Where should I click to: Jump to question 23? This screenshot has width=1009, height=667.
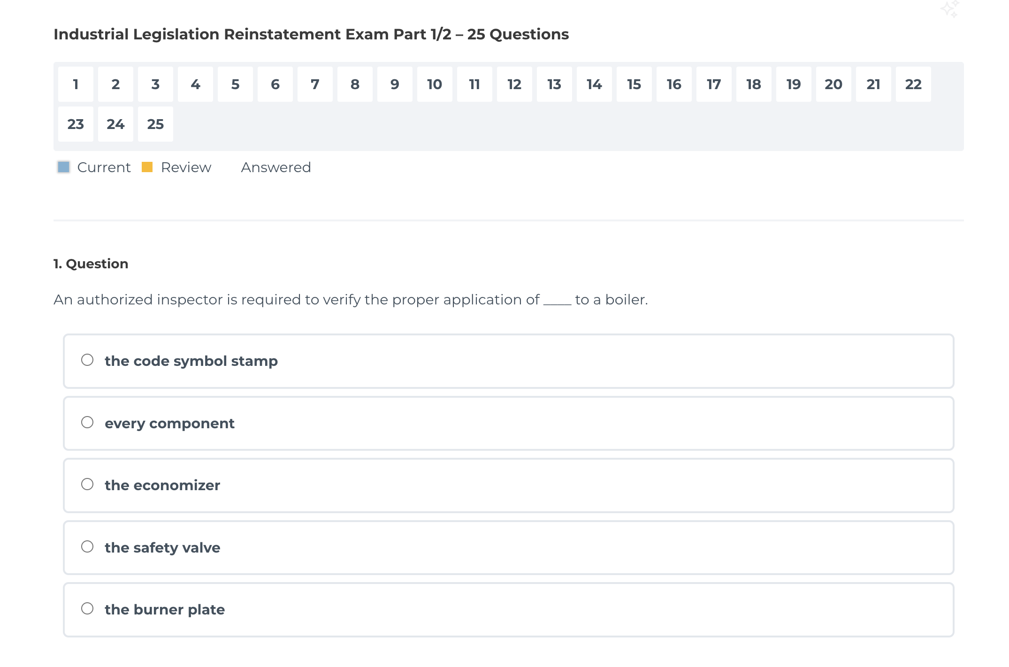(x=76, y=124)
